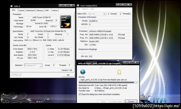Viewport: 181px width, 109px height.
Task: Click the Estimated time left text
Action: (x=103, y=85)
